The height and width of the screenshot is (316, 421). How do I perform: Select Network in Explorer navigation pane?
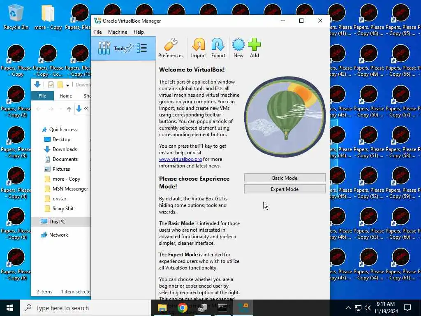[x=58, y=235]
